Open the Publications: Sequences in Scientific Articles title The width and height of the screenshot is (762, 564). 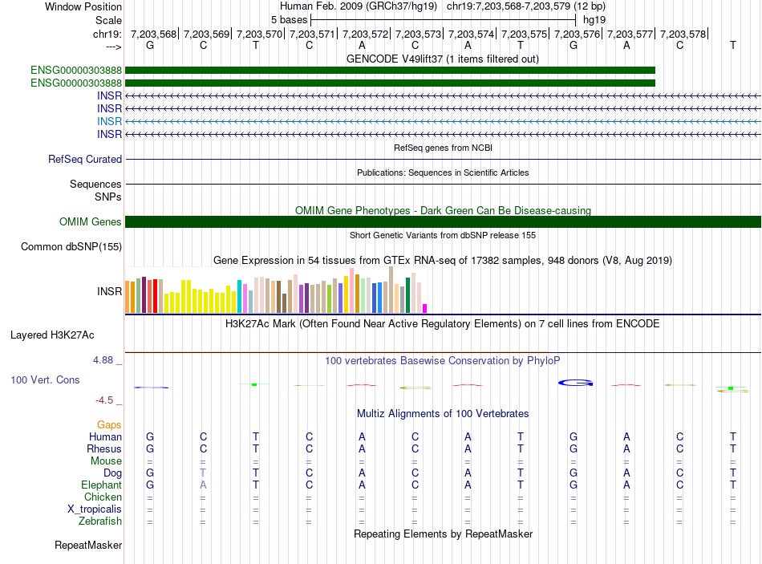tap(443, 172)
